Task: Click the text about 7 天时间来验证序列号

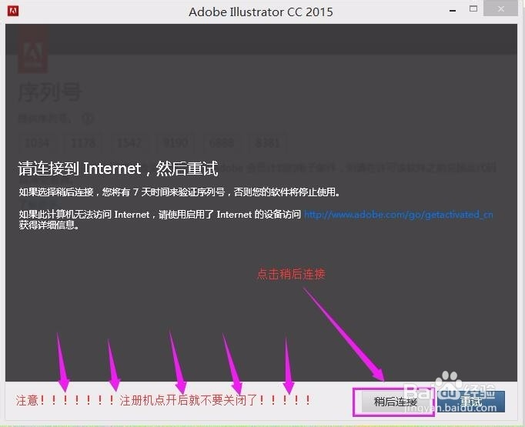Action: (x=179, y=192)
